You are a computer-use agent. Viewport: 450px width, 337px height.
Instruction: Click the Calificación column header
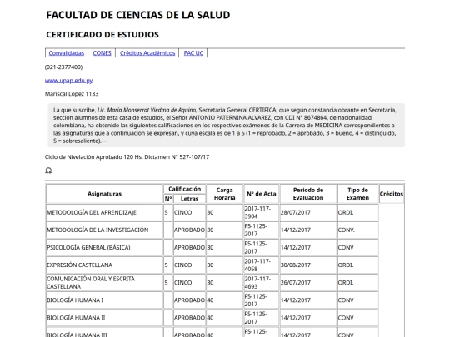pos(184,189)
